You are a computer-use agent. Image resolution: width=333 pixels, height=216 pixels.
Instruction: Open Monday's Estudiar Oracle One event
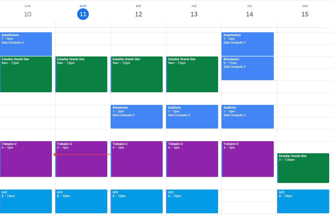(x=26, y=74)
